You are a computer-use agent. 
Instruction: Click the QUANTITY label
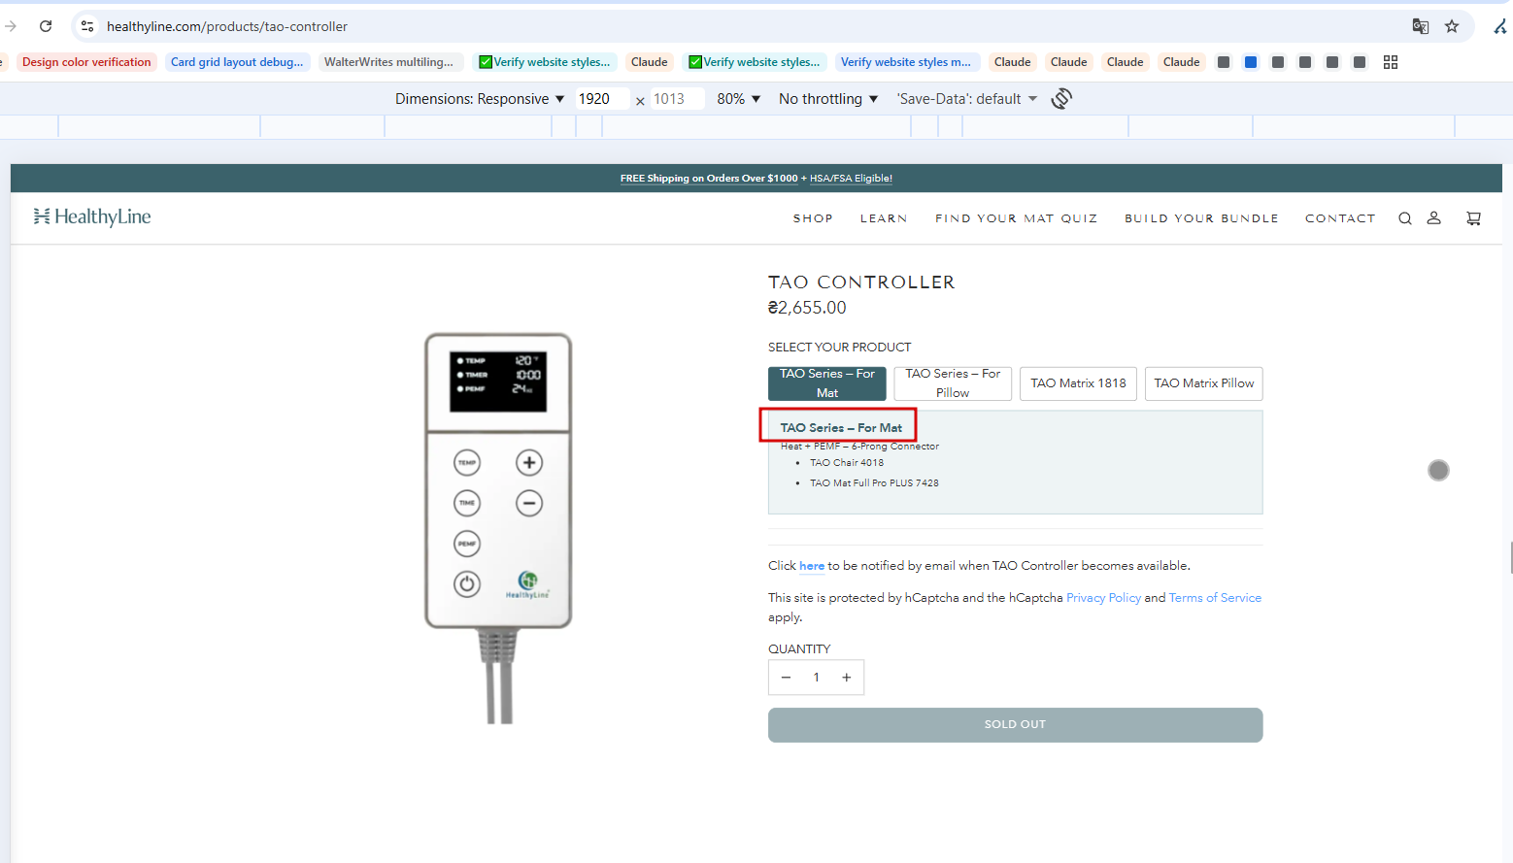tap(799, 649)
